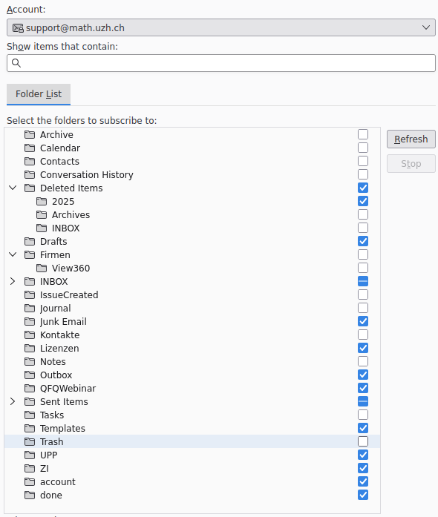
Task: Expand the INBOX folder tree
Action: click(13, 281)
